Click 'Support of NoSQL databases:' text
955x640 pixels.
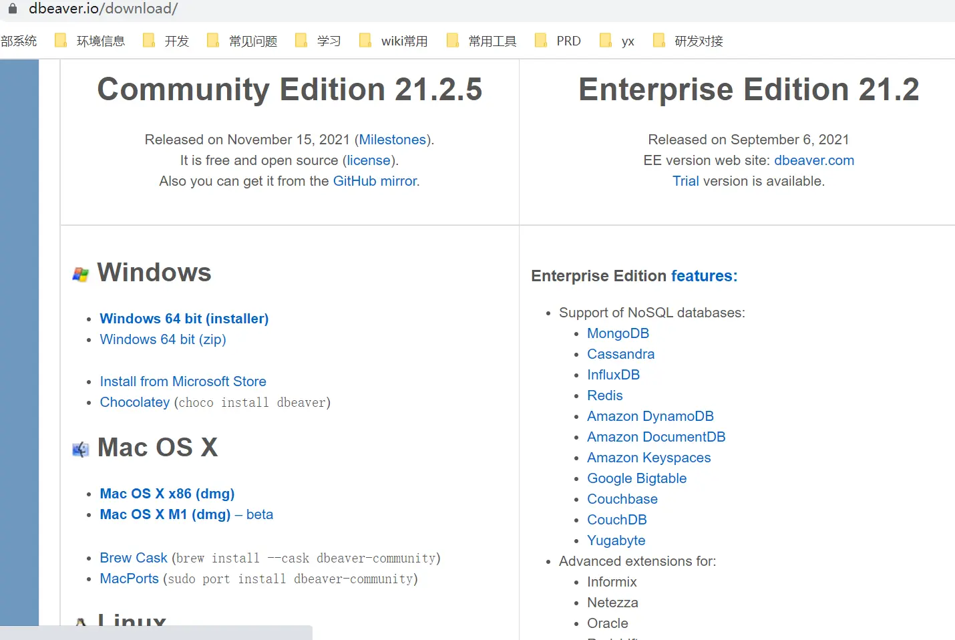point(652,313)
